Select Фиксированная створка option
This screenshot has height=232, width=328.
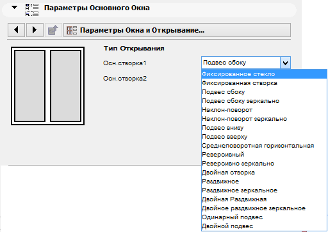pyautogui.click(x=264, y=83)
